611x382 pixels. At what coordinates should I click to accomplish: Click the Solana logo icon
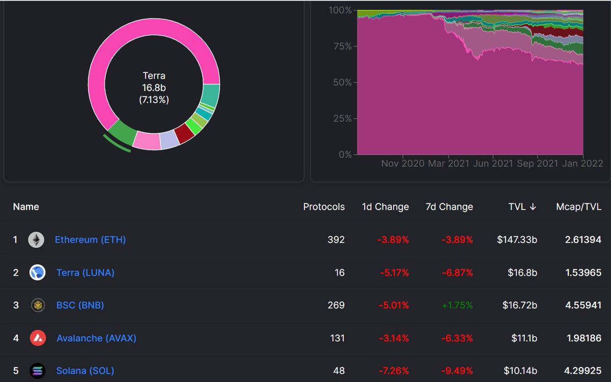(37, 371)
